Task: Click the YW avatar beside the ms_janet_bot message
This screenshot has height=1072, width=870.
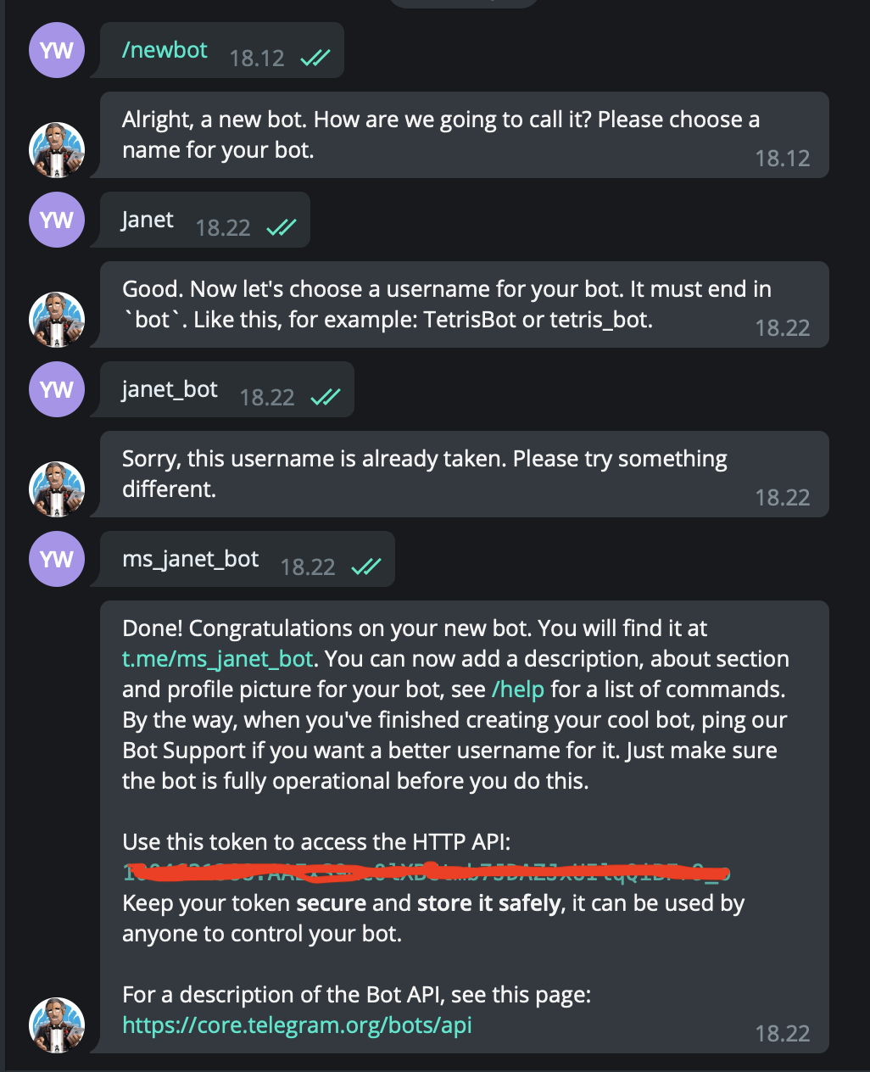Action: (57, 559)
